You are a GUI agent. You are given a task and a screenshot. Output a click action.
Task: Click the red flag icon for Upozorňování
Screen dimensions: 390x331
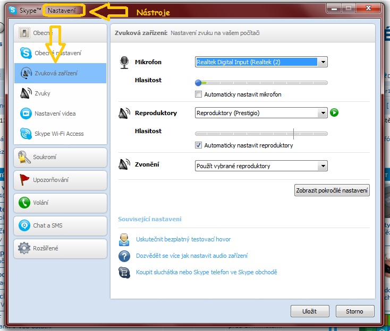tap(24, 180)
